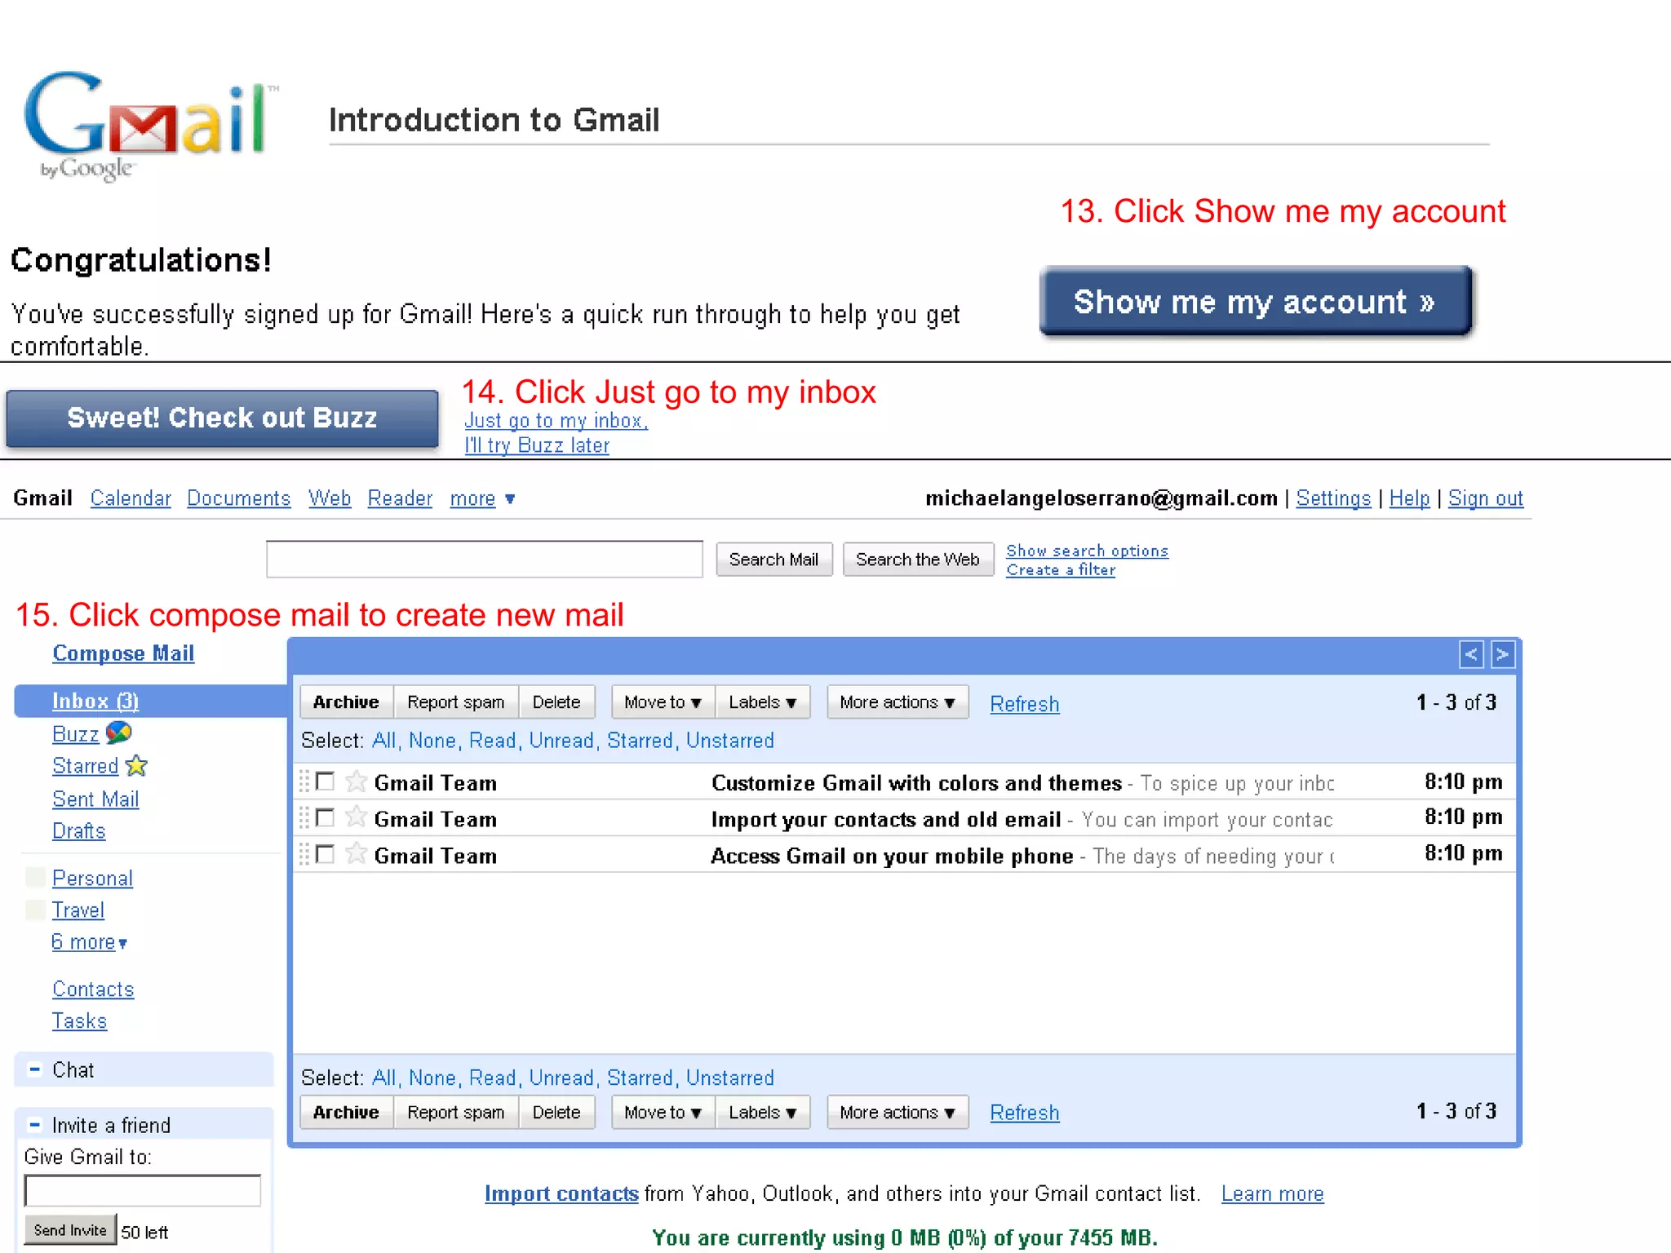
Task: Click Create a filter link
Action: click(x=1061, y=569)
